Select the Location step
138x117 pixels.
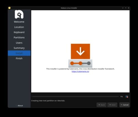point(19,27)
